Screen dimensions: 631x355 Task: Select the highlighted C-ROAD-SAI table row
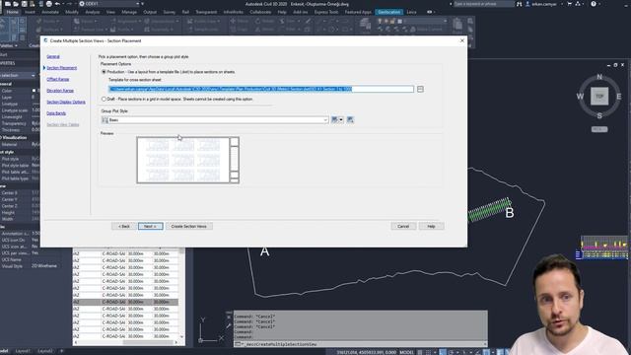pyautogui.click(x=125, y=302)
